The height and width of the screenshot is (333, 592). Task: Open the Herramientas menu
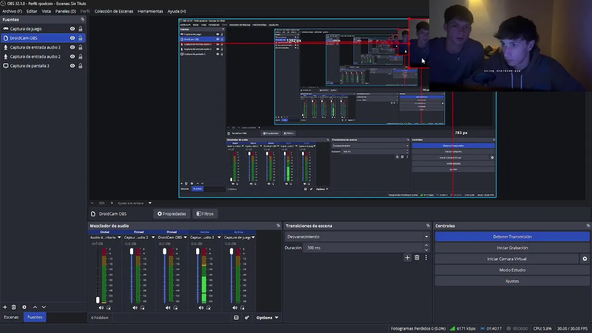click(150, 11)
